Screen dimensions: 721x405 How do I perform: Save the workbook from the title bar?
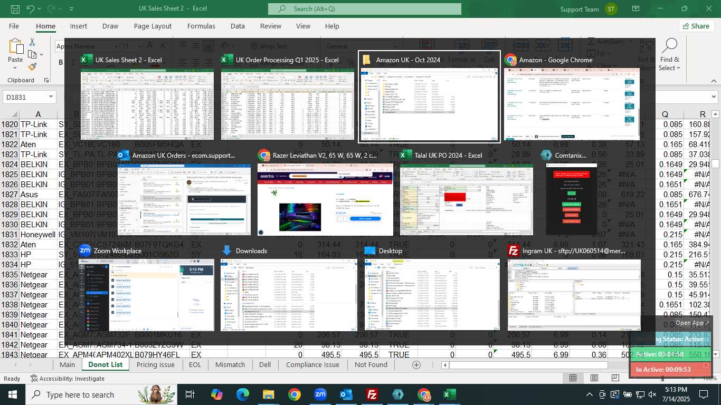pyautogui.click(x=15, y=9)
